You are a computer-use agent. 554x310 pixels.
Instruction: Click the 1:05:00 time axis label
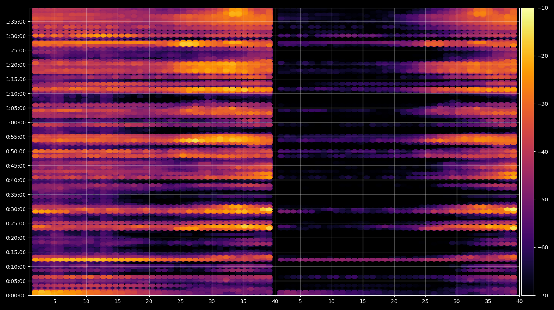coord(16,108)
